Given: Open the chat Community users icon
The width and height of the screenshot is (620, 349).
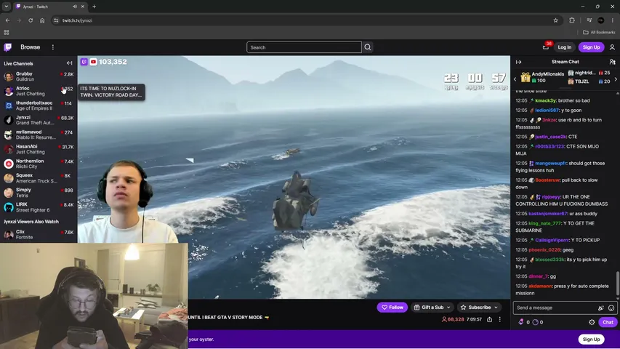Looking at the screenshot, I should click(612, 62).
